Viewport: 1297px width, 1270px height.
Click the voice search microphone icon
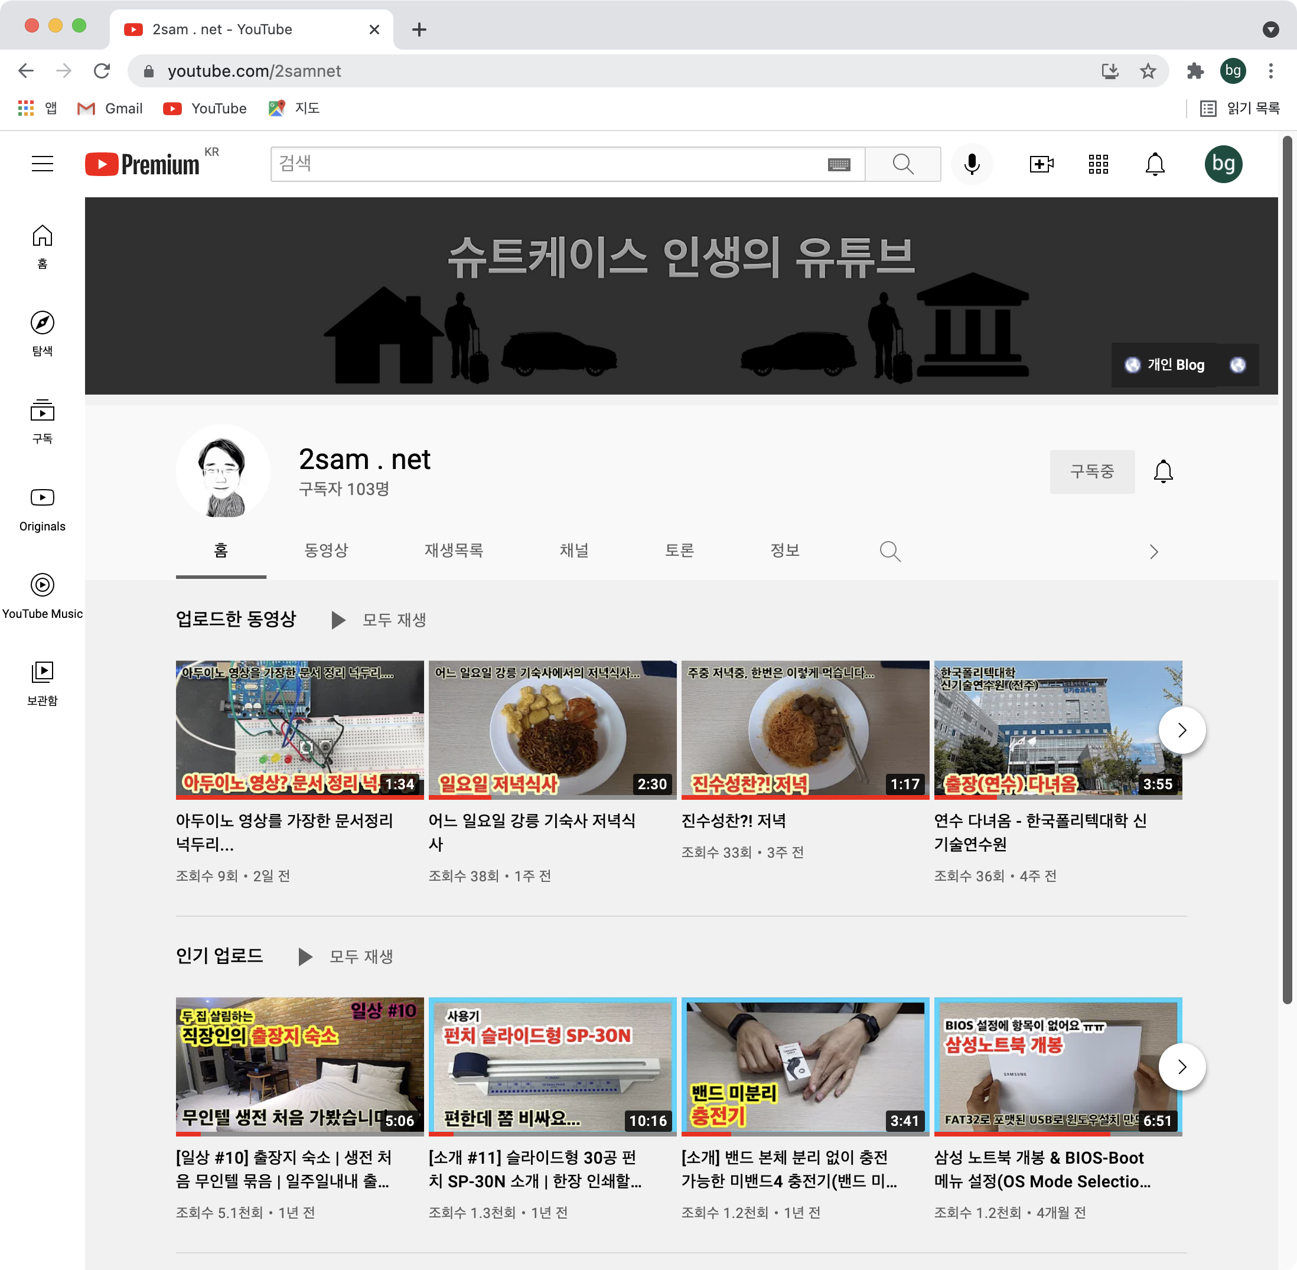(972, 164)
